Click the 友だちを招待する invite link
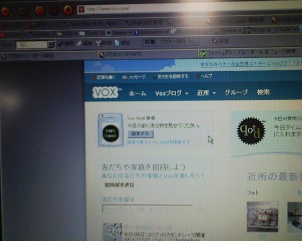The image size is (302, 241). (171, 76)
